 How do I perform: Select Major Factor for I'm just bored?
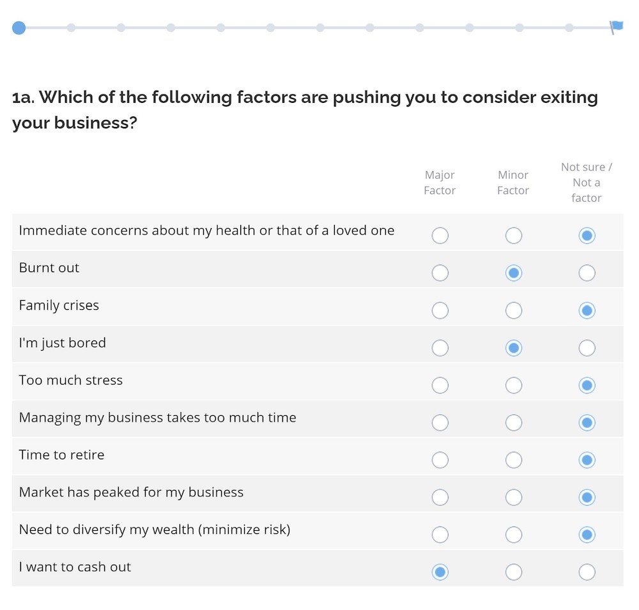click(440, 348)
